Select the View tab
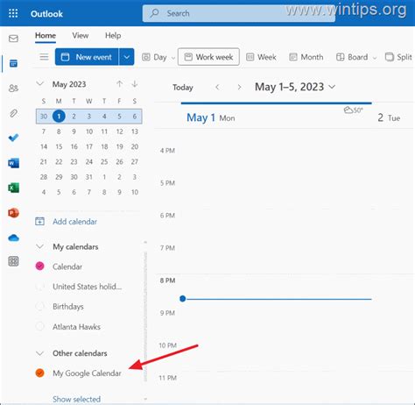The width and height of the screenshot is (415, 405). [81, 36]
